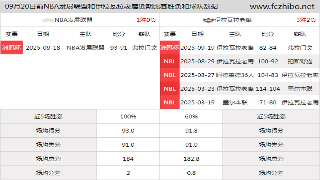Click the NBA发展联盟 team name in the header
320x180 pixels.
point(74,20)
